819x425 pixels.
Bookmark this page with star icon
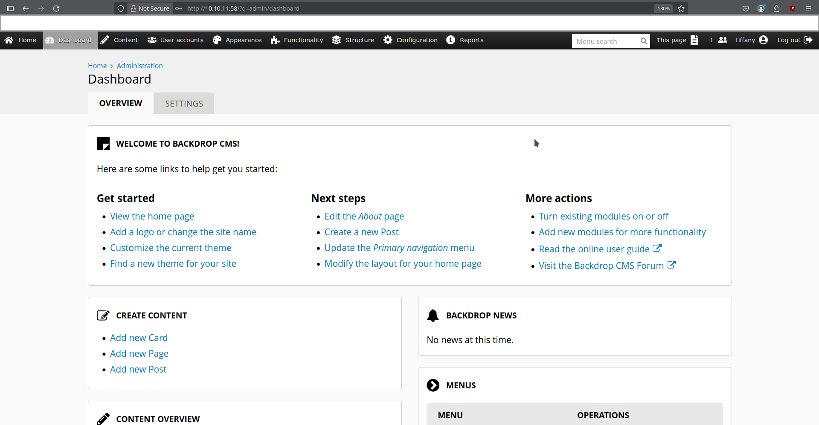pyautogui.click(x=681, y=9)
